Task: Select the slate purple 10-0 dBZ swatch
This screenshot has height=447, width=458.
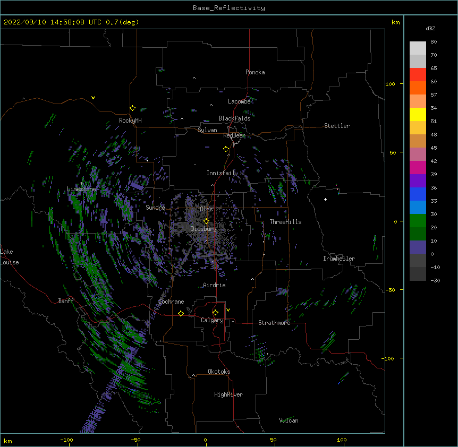Action: coord(418,247)
